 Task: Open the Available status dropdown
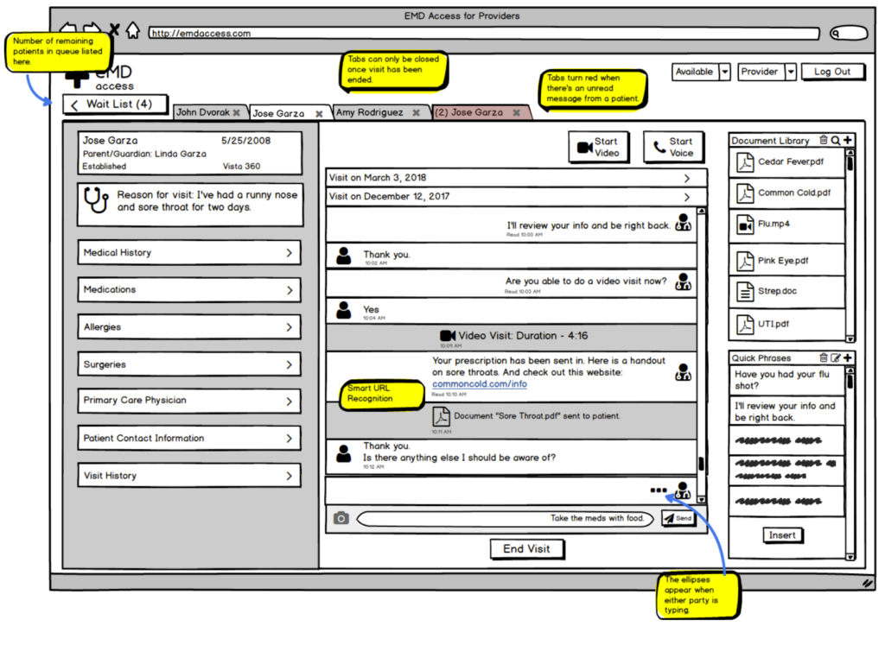(725, 73)
